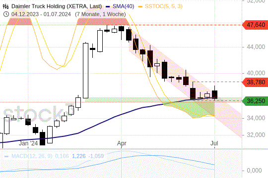Click the blue SMA(40) legend color marker
The image size is (268, 178).
pyautogui.click(x=108, y=6)
